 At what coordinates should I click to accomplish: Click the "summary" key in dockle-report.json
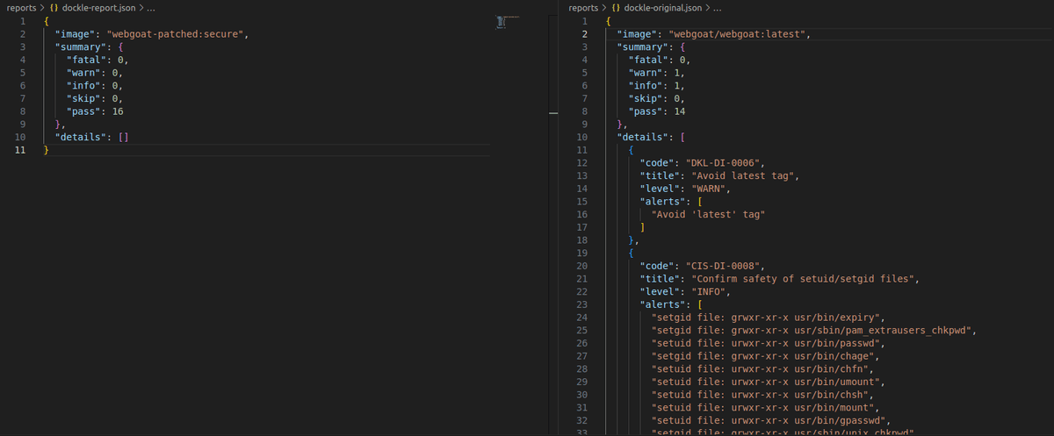coord(80,47)
